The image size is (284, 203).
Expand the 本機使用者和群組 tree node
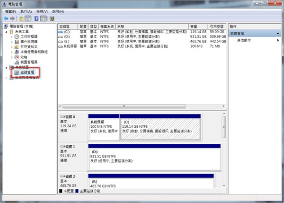tap(11, 52)
